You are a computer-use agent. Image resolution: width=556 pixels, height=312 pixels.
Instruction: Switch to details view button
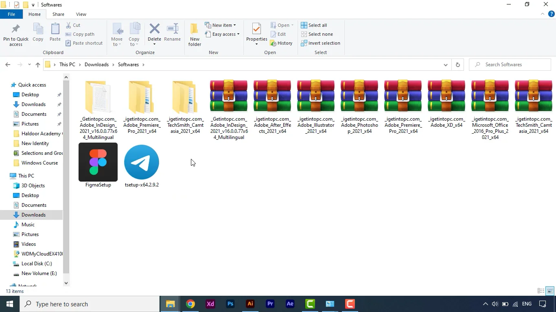point(541,291)
